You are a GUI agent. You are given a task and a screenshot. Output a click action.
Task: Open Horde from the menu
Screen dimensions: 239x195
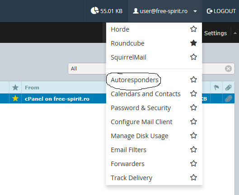click(x=120, y=29)
